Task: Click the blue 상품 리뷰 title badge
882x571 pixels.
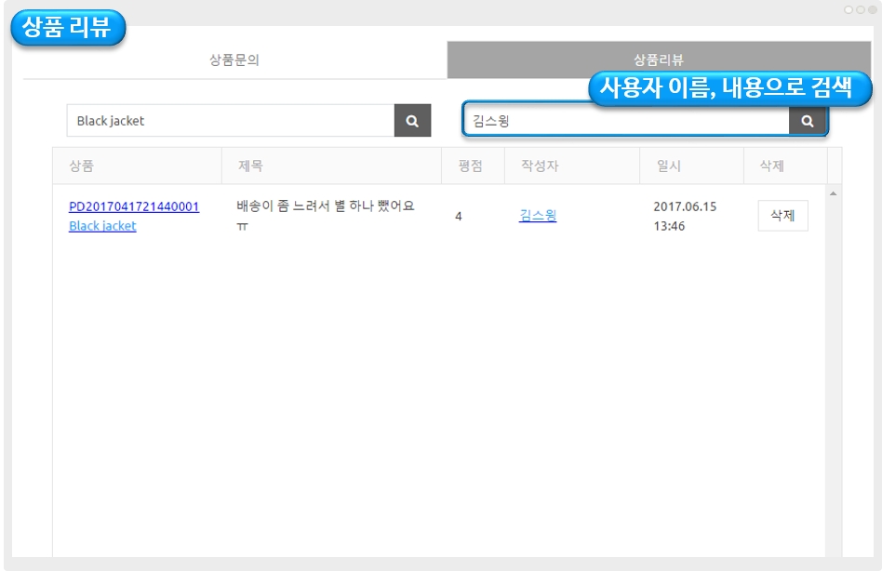Action: (x=67, y=28)
